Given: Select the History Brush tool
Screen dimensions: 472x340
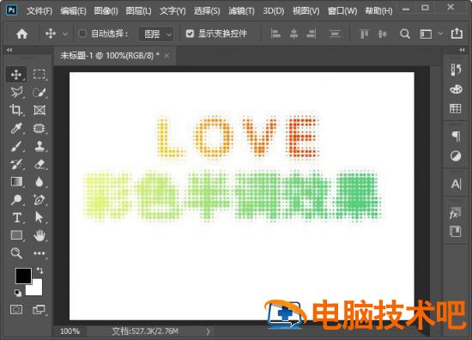Looking at the screenshot, I should [x=16, y=164].
